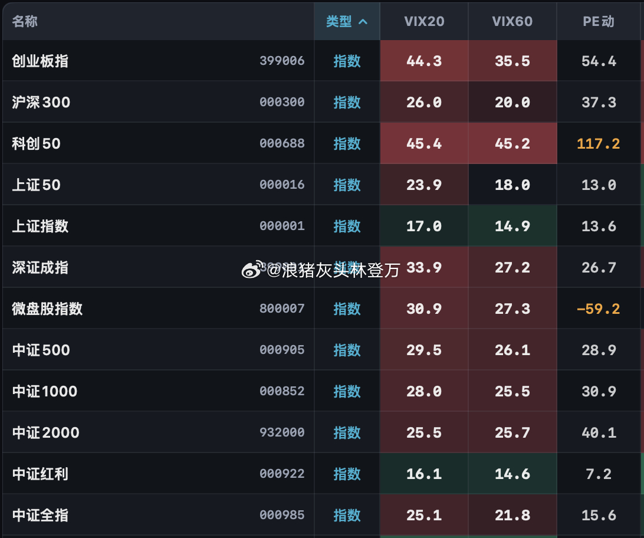Click 指数 type in 中证全指 row
This screenshot has height=538, width=644.
click(347, 515)
